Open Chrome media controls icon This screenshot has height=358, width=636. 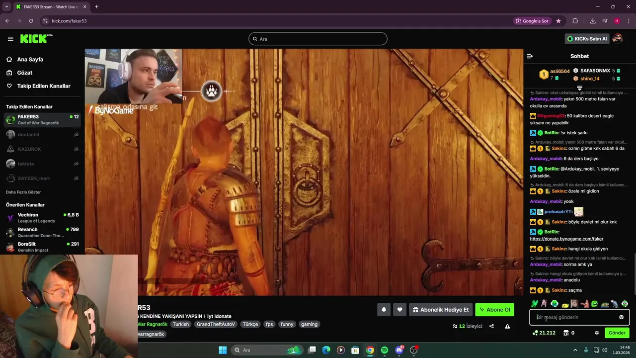[x=605, y=21]
